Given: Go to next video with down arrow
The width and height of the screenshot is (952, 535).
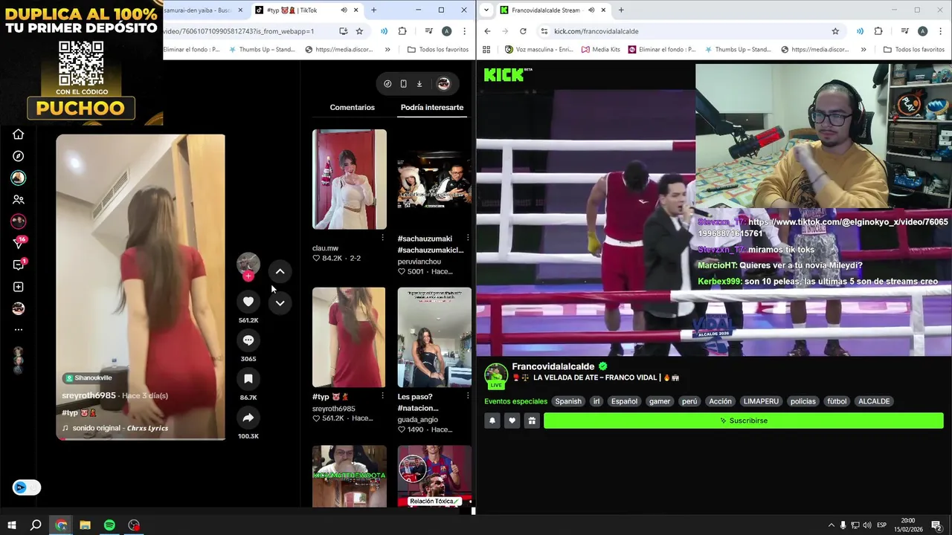Looking at the screenshot, I should pos(280,302).
